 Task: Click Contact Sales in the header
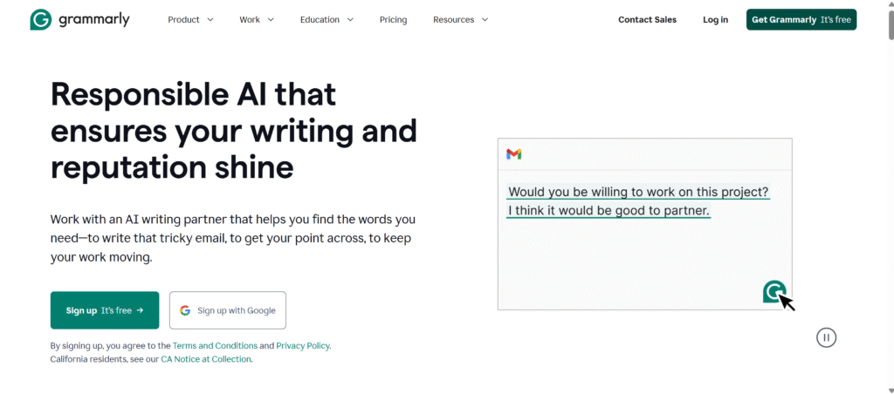click(647, 19)
